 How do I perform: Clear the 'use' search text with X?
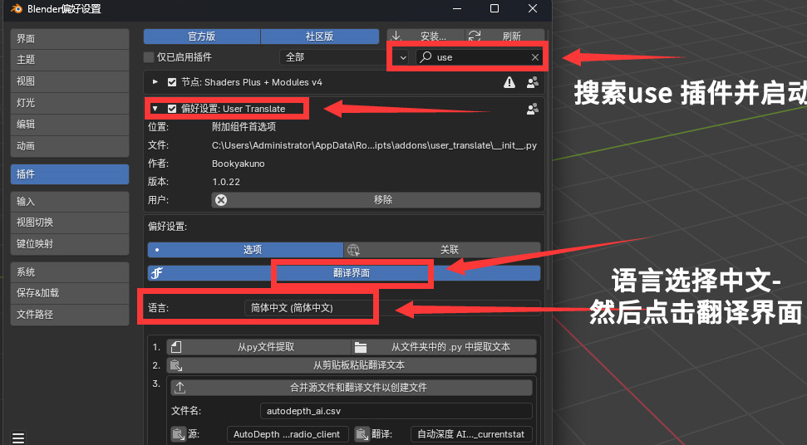pyautogui.click(x=535, y=57)
